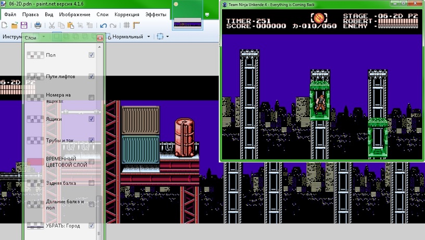This screenshot has height=240, width=425.
Task: Select the layer name ВРЕМЕННЫЙ ЦВЕТОВОЙ СЛОЙ
Action: (67, 162)
